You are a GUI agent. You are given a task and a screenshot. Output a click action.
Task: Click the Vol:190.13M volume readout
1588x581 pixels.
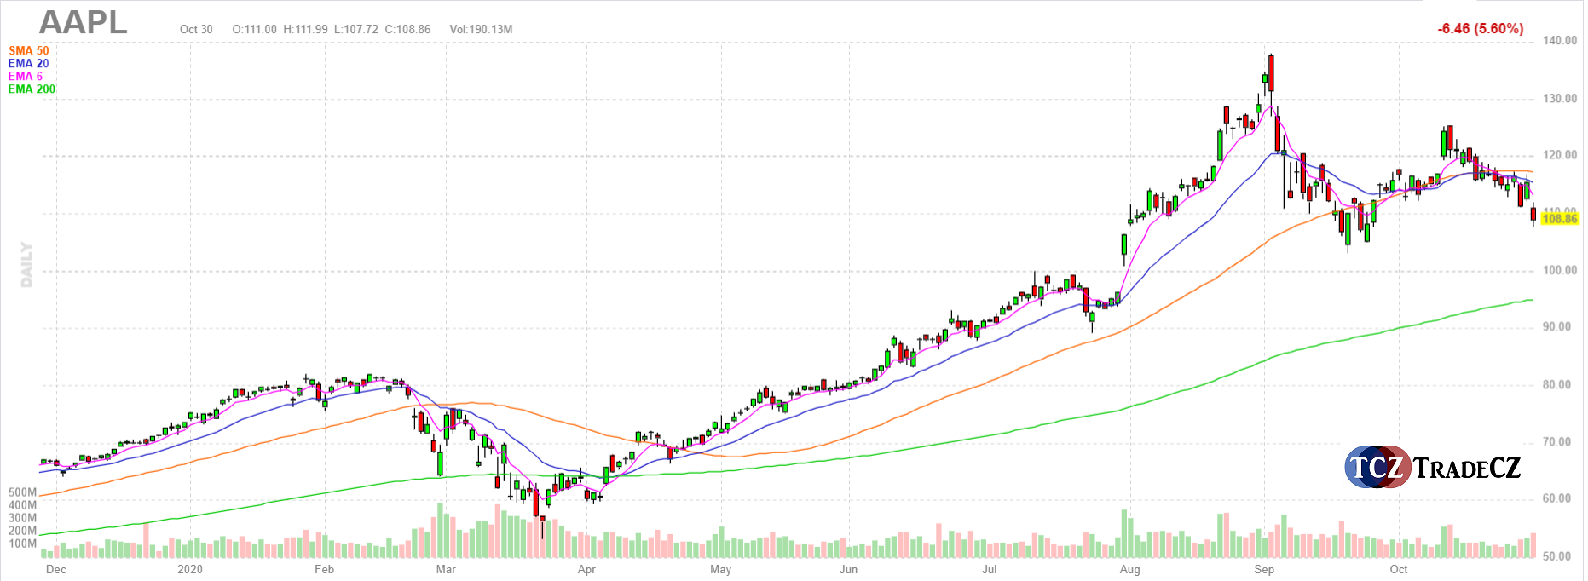coord(481,30)
